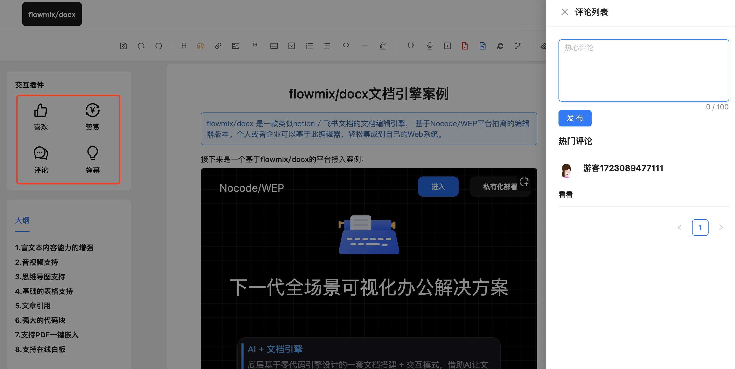Jump to 6.强大的代码块 outline item
The image size is (735, 369).
click(40, 321)
